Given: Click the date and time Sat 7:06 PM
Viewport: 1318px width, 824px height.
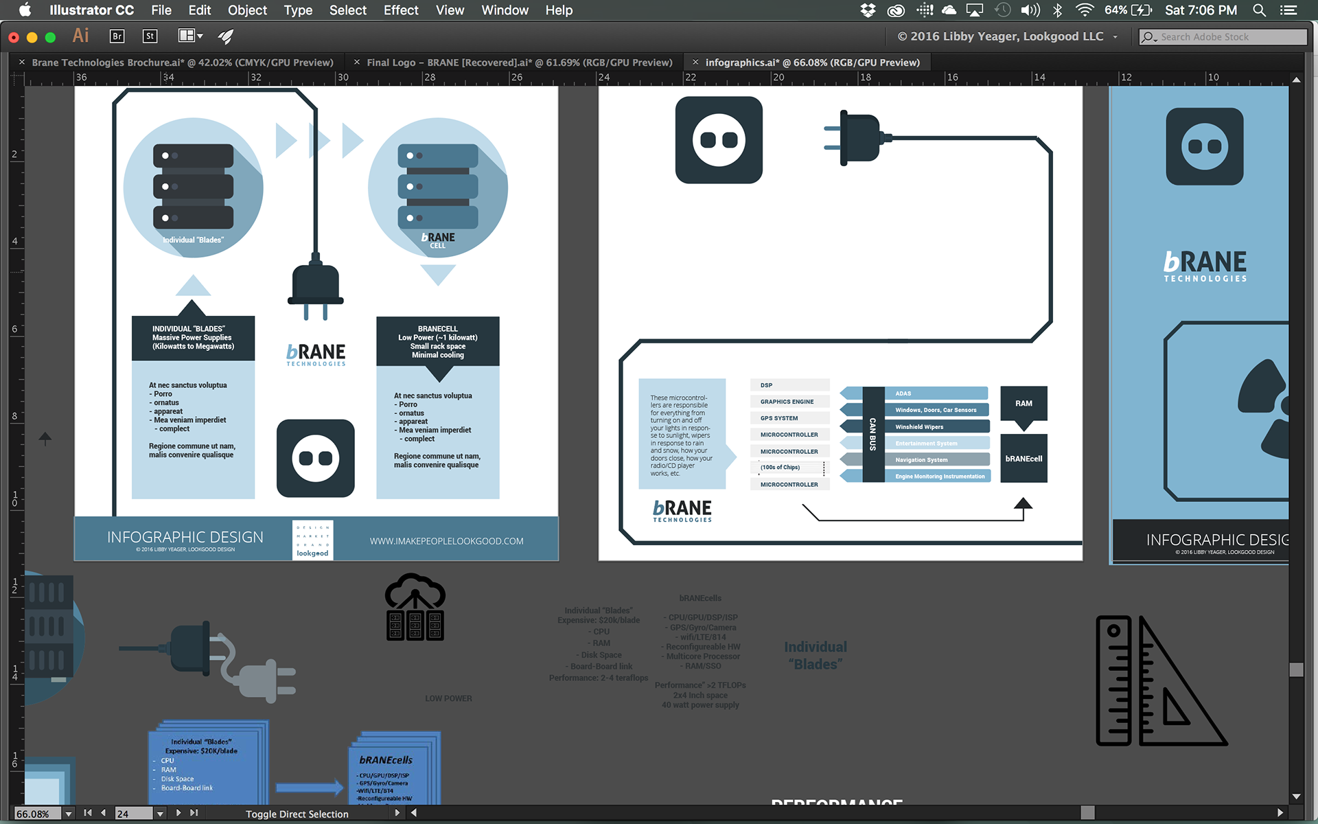Looking at the screenshot, I should [x=1201, y=10].
